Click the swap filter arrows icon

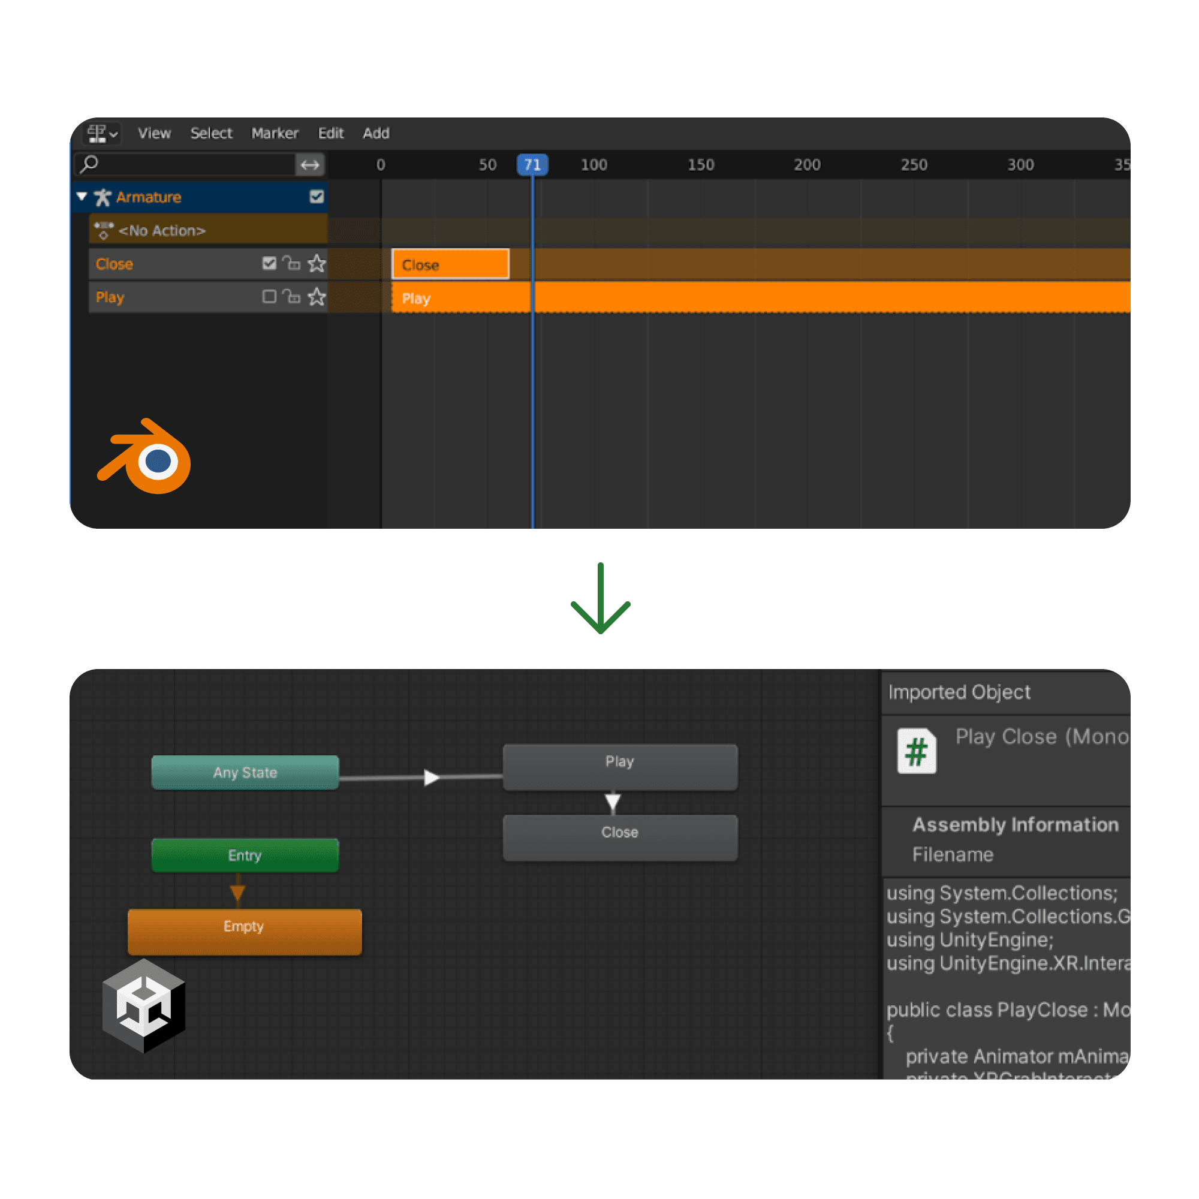310,165
